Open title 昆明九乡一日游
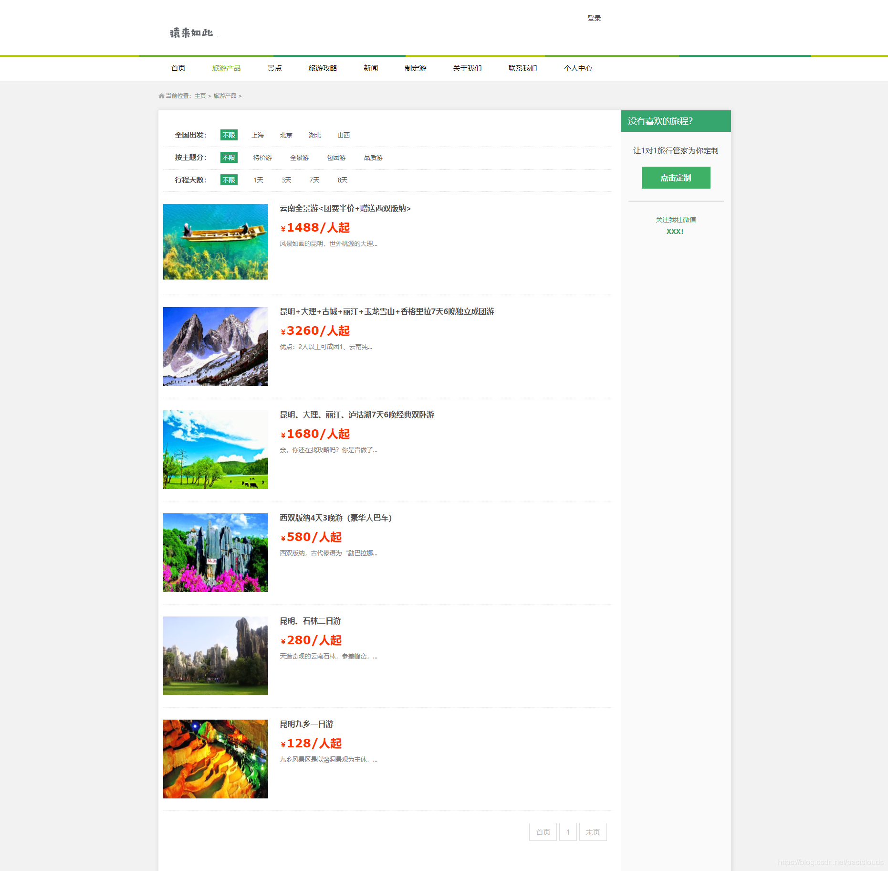 pos(306,724)
